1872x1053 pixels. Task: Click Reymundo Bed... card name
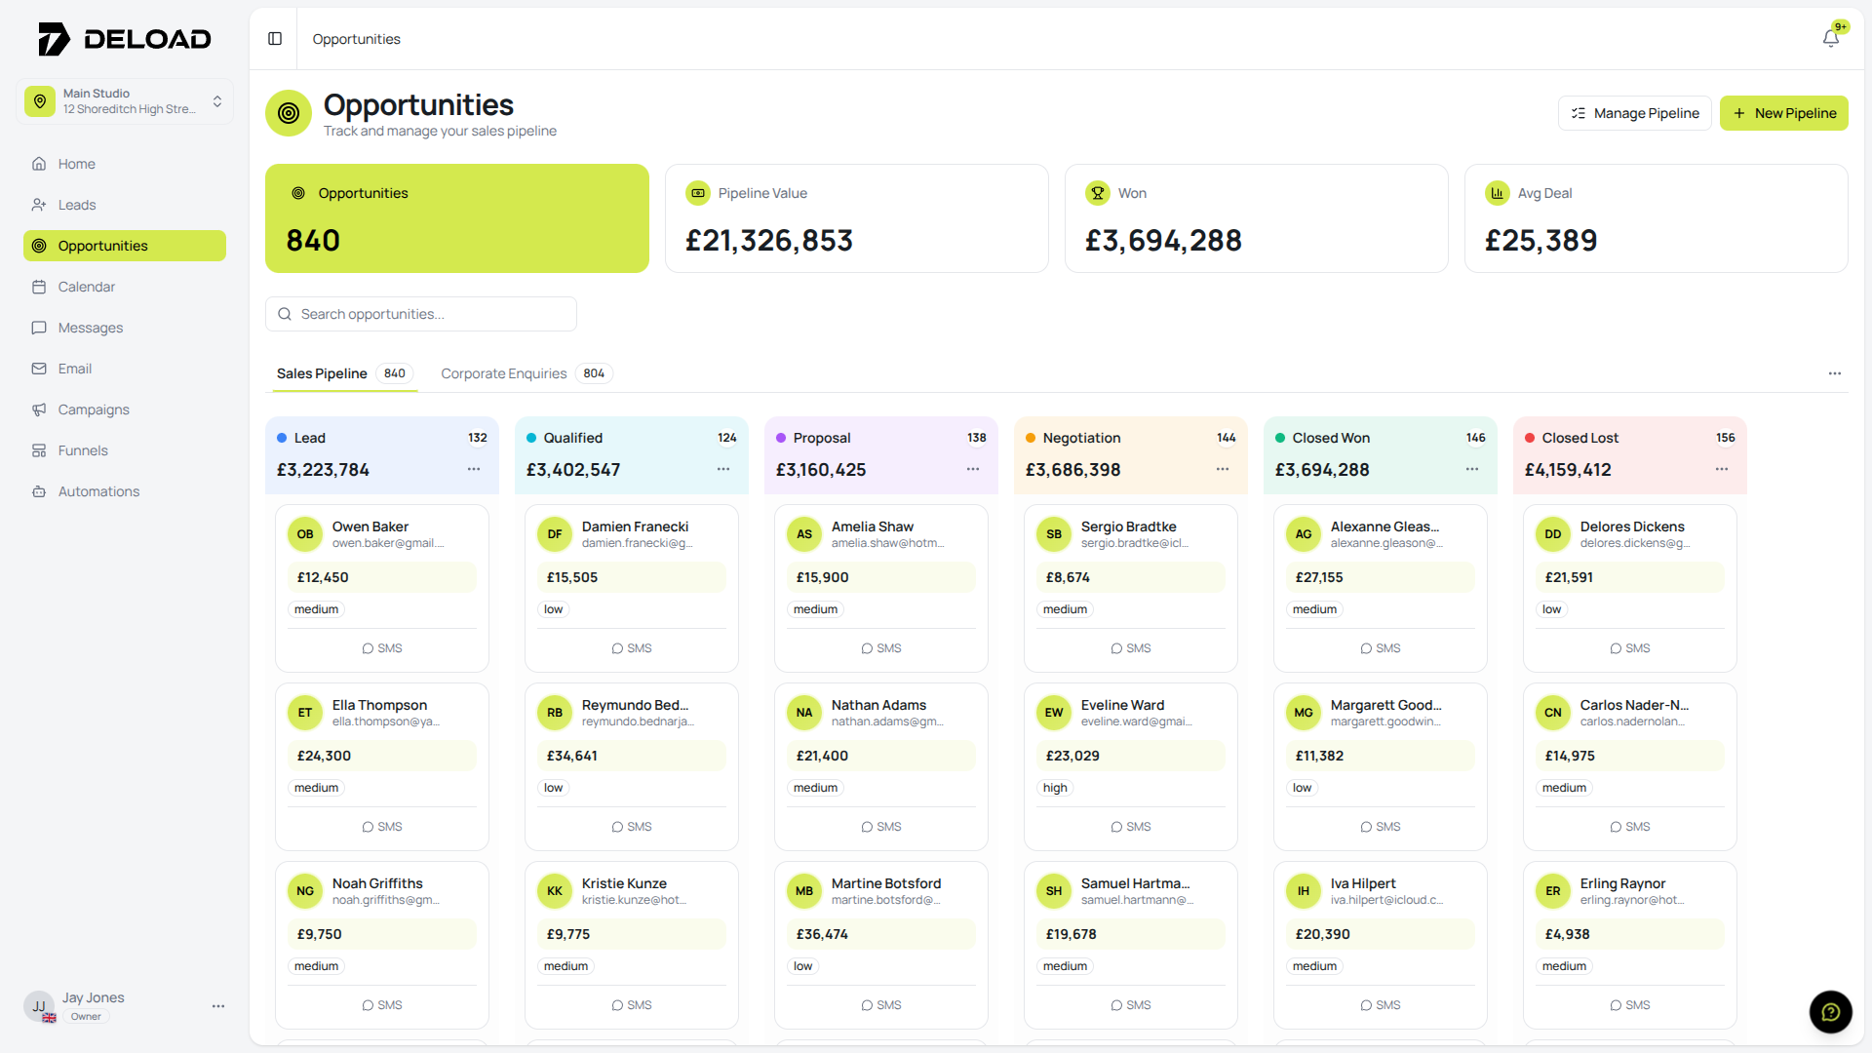pos(635,705)
